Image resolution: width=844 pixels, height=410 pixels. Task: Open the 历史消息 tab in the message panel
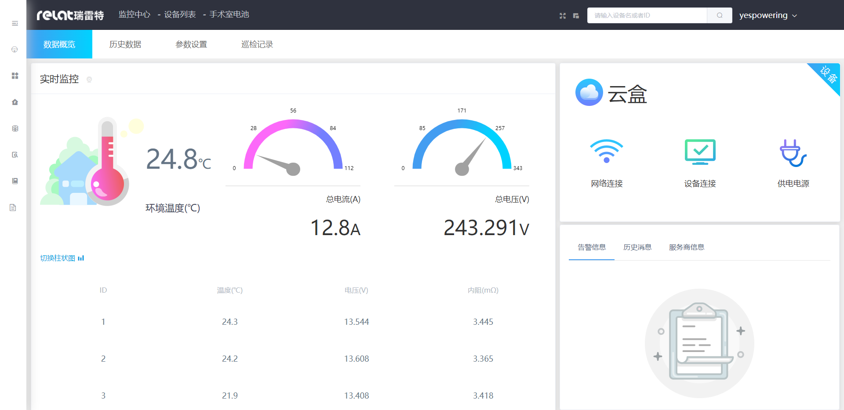(x=637, y=247)
